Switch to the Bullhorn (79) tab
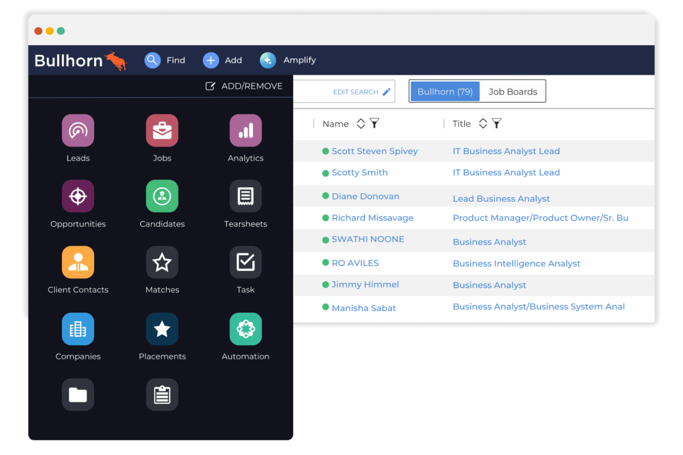 tap(445, 91)
